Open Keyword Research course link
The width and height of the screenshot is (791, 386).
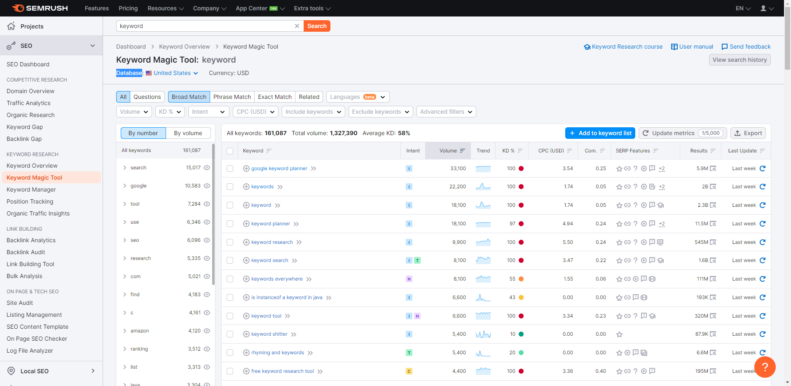tap(623, 47)
